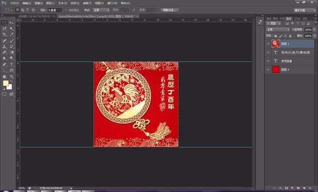Open the foreground color swatch
318x192 pixels.
click(6, 83)
